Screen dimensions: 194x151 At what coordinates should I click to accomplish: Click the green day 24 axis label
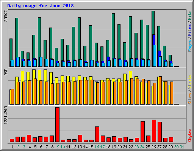point(142,147)
